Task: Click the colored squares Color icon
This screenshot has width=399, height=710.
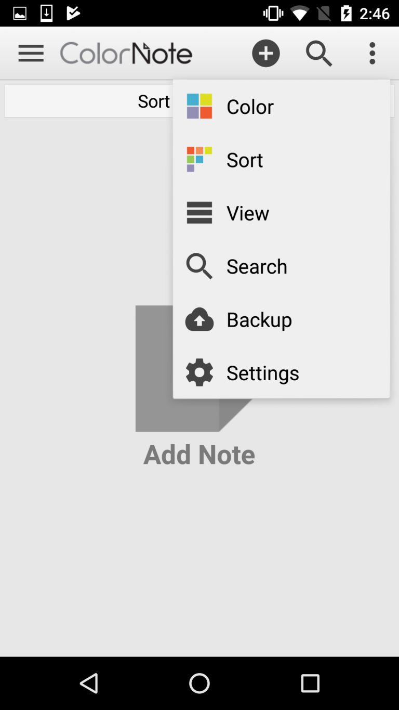Action: pyautogui.click(x=199, y=106)
